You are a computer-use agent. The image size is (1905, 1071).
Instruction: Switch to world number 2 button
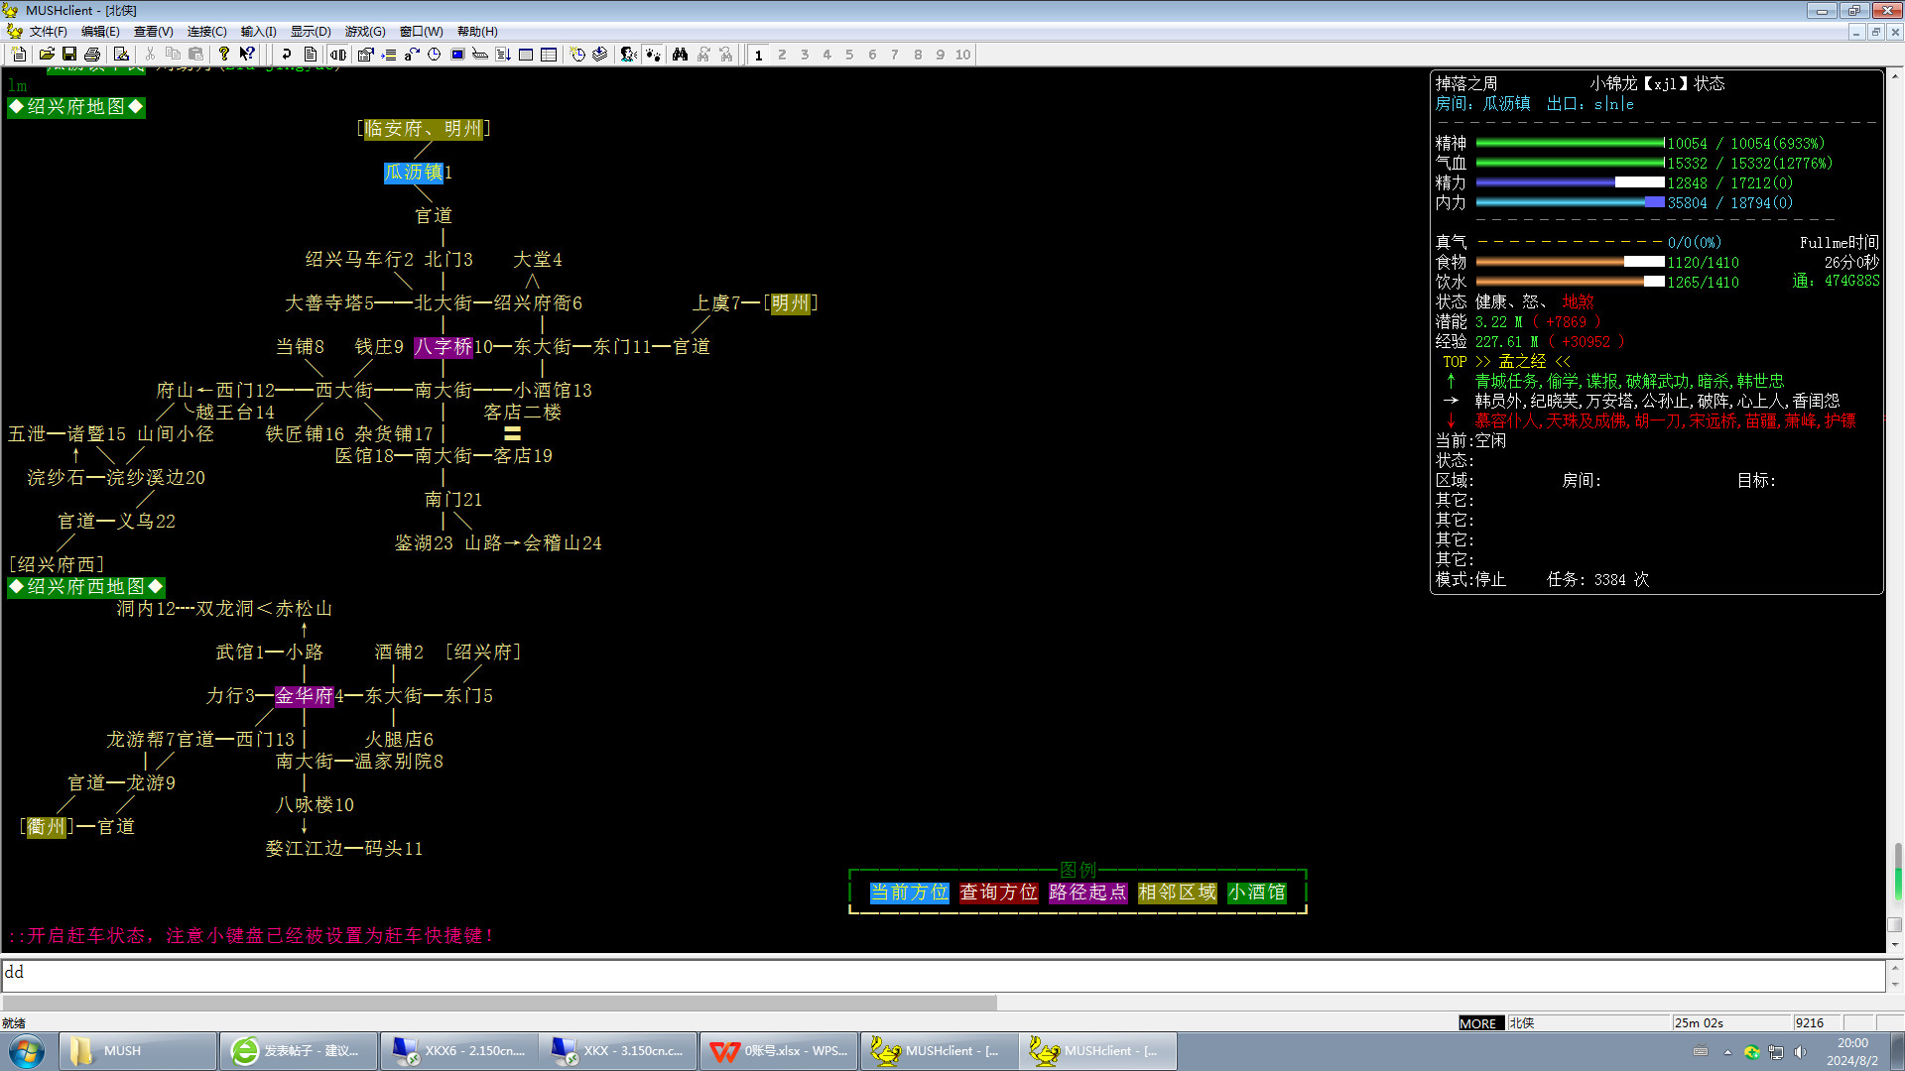782,56
